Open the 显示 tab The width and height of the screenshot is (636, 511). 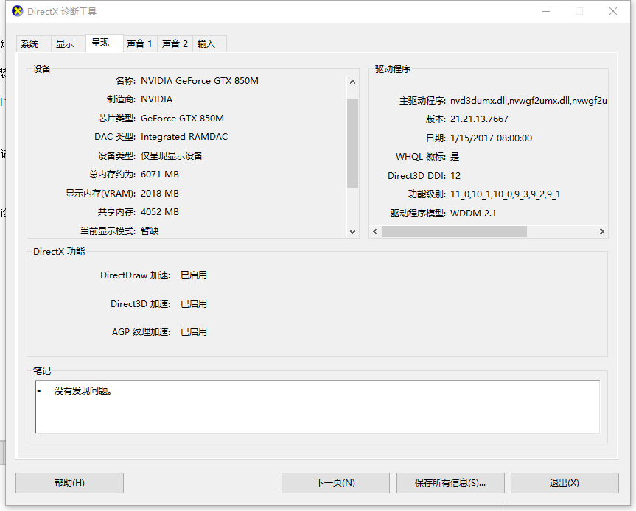68,43
